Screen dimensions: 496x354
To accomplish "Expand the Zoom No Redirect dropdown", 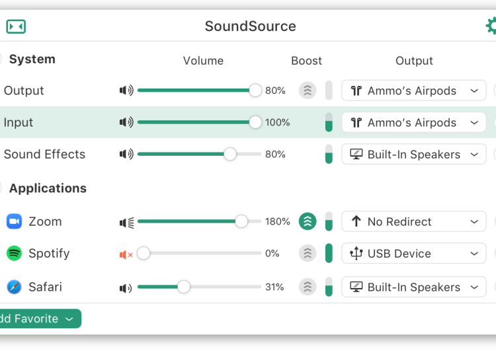I will click(x=413, y=222).
